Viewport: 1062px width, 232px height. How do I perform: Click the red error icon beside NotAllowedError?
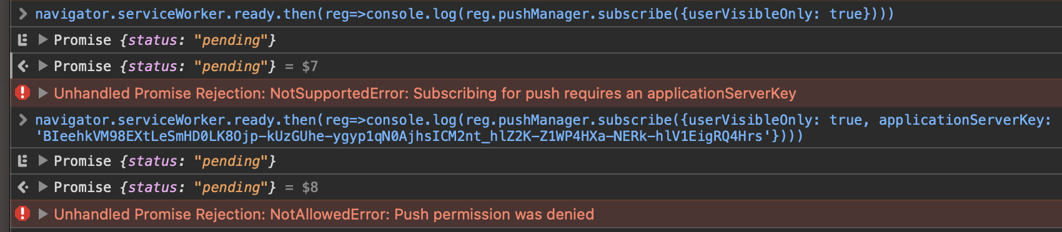coord(22,214)
